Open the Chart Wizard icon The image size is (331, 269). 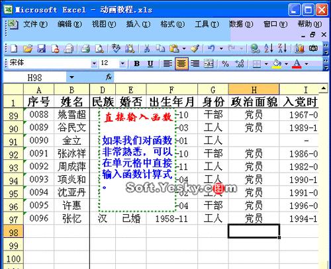[x=299, y=48]
